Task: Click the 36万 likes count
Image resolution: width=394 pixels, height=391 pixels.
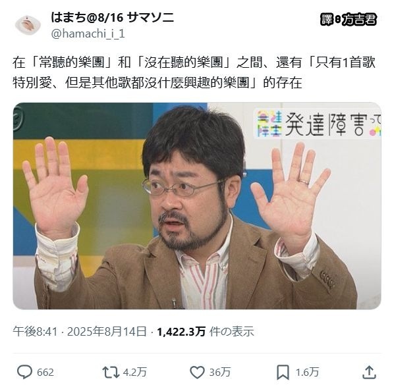Action: click(x=220, y=372)
